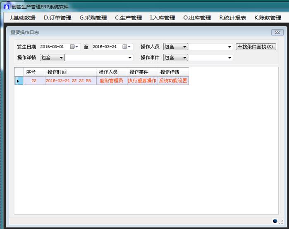Expand the 操作详情 condition dropdown (包含)
The image size is (289, 229).
click(61, 58)
